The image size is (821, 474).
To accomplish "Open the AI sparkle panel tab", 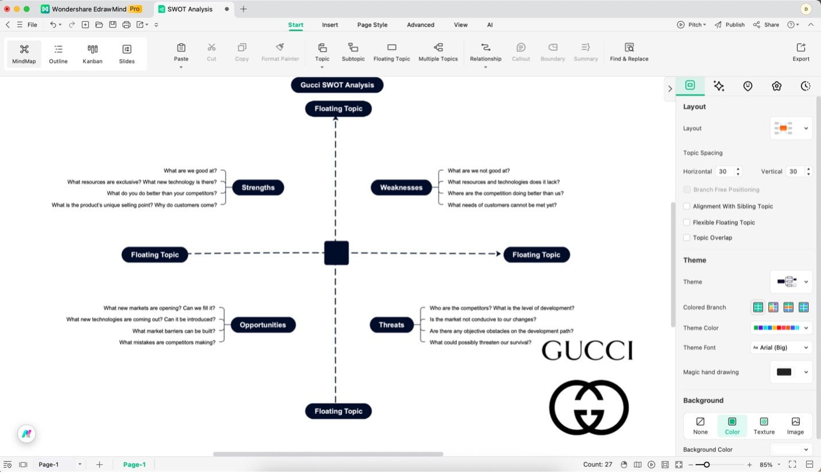I will tap(719, 86).
